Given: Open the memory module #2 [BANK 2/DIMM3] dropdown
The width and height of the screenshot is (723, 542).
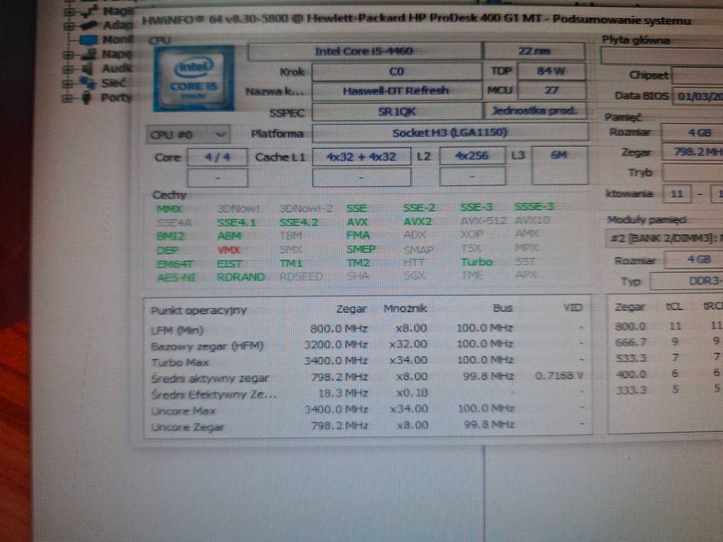Looking at the screenshot, I should coord(664,238).
